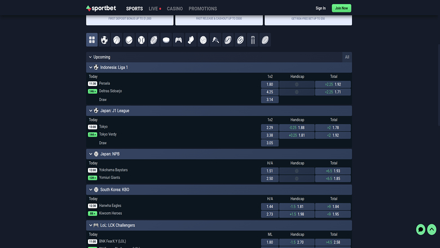Select rugby ball icon next to table tennis
The width and height of the screenshot is (440, 248).
[227, 40]
